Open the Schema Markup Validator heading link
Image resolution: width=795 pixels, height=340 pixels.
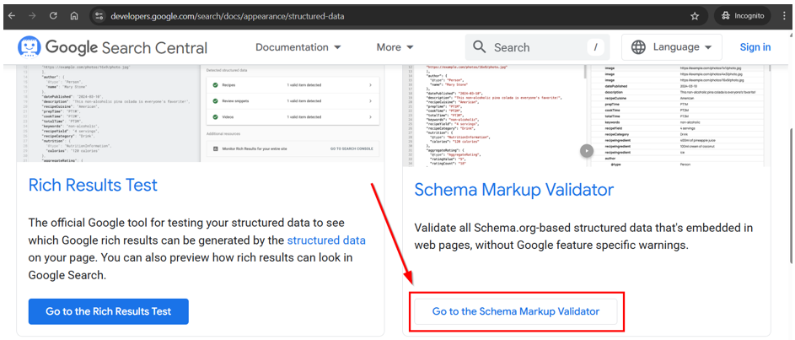click(x=514, y=190)
